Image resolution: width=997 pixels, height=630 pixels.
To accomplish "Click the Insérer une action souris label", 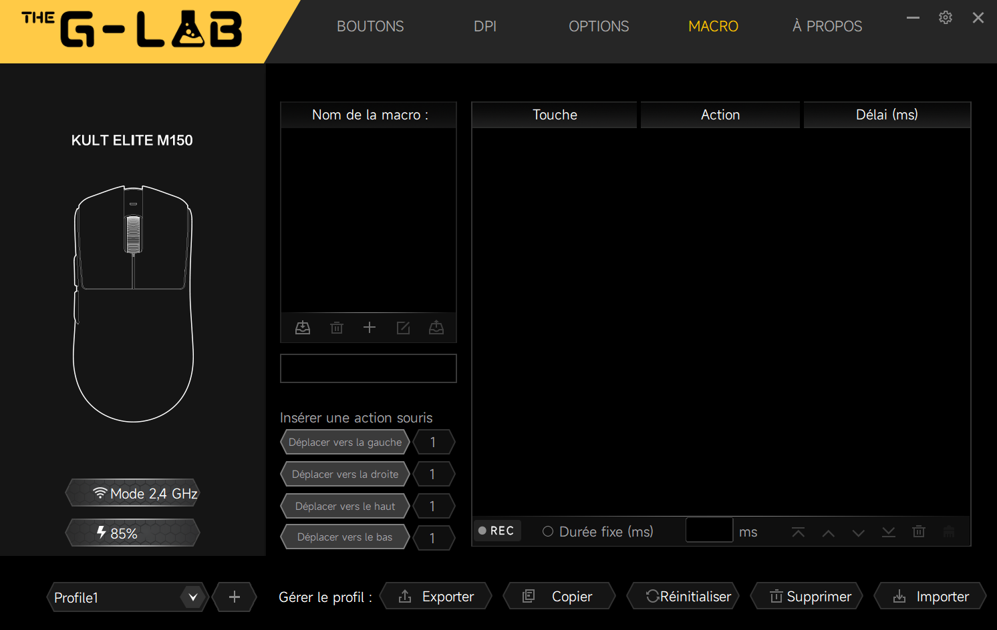I will [356, 418].
